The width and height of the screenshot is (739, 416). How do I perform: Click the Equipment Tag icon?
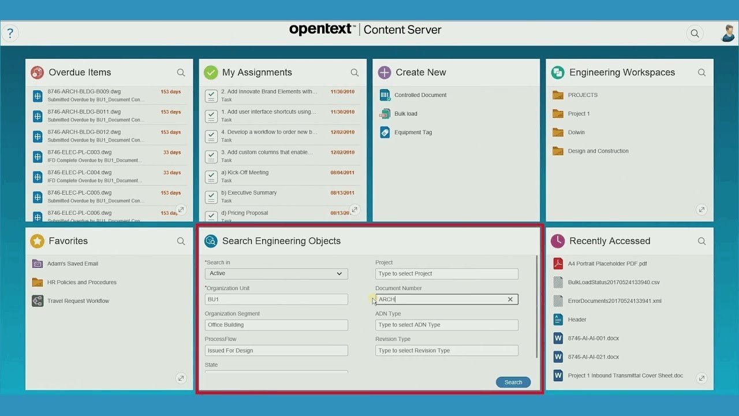pyautogui.click(x=385, y=132)
